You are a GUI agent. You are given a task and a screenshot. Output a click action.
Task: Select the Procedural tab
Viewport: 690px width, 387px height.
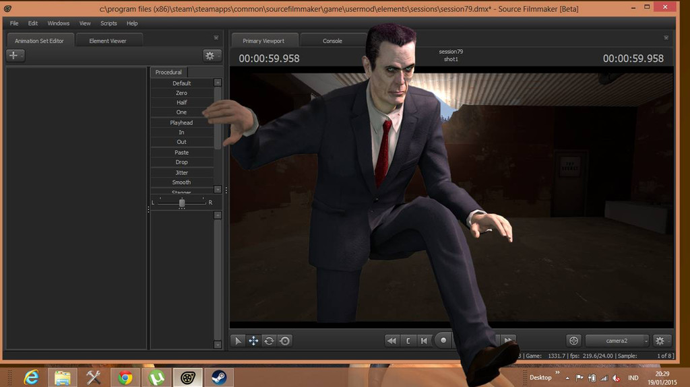click(168, 72)
